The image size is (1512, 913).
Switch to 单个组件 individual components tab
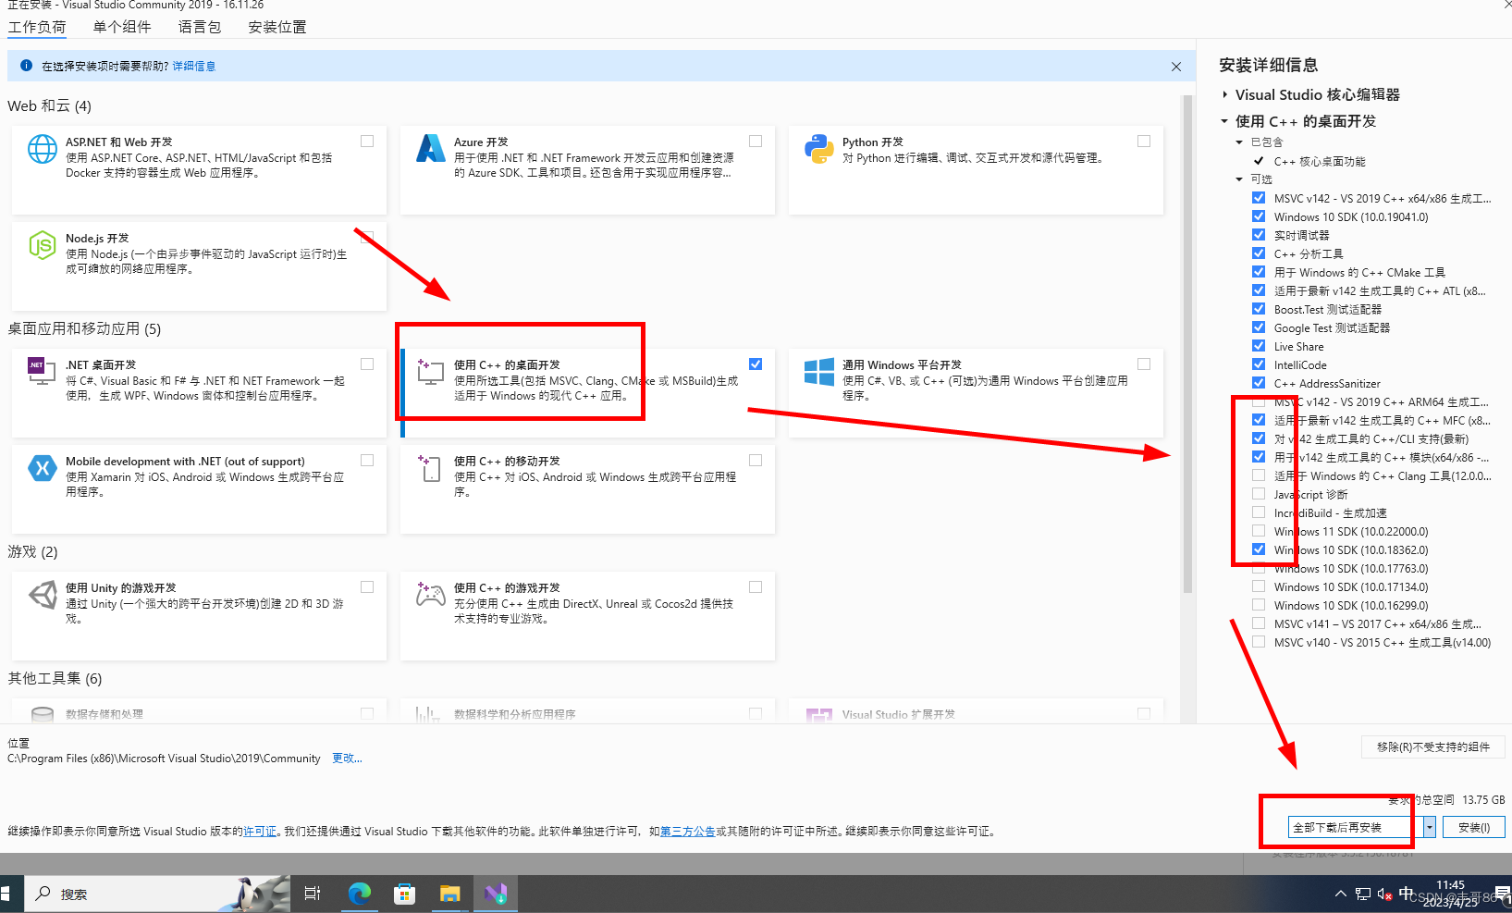click(x=122, y=27)
